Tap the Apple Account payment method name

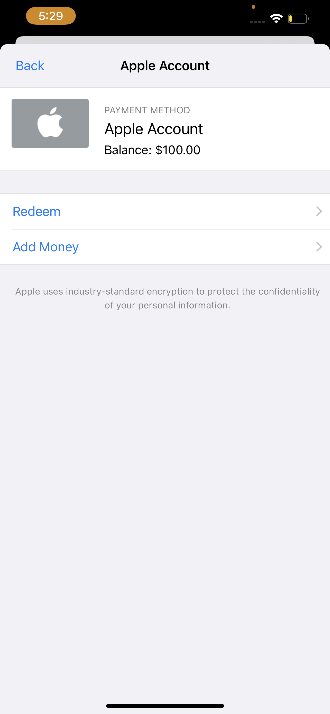point(153,129)
